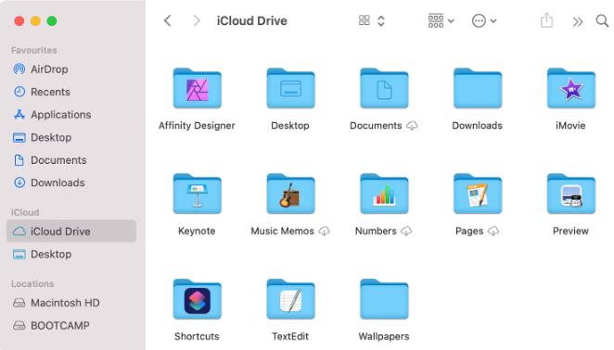
Task: Click the iCloud section header
Action: (25, 212)
